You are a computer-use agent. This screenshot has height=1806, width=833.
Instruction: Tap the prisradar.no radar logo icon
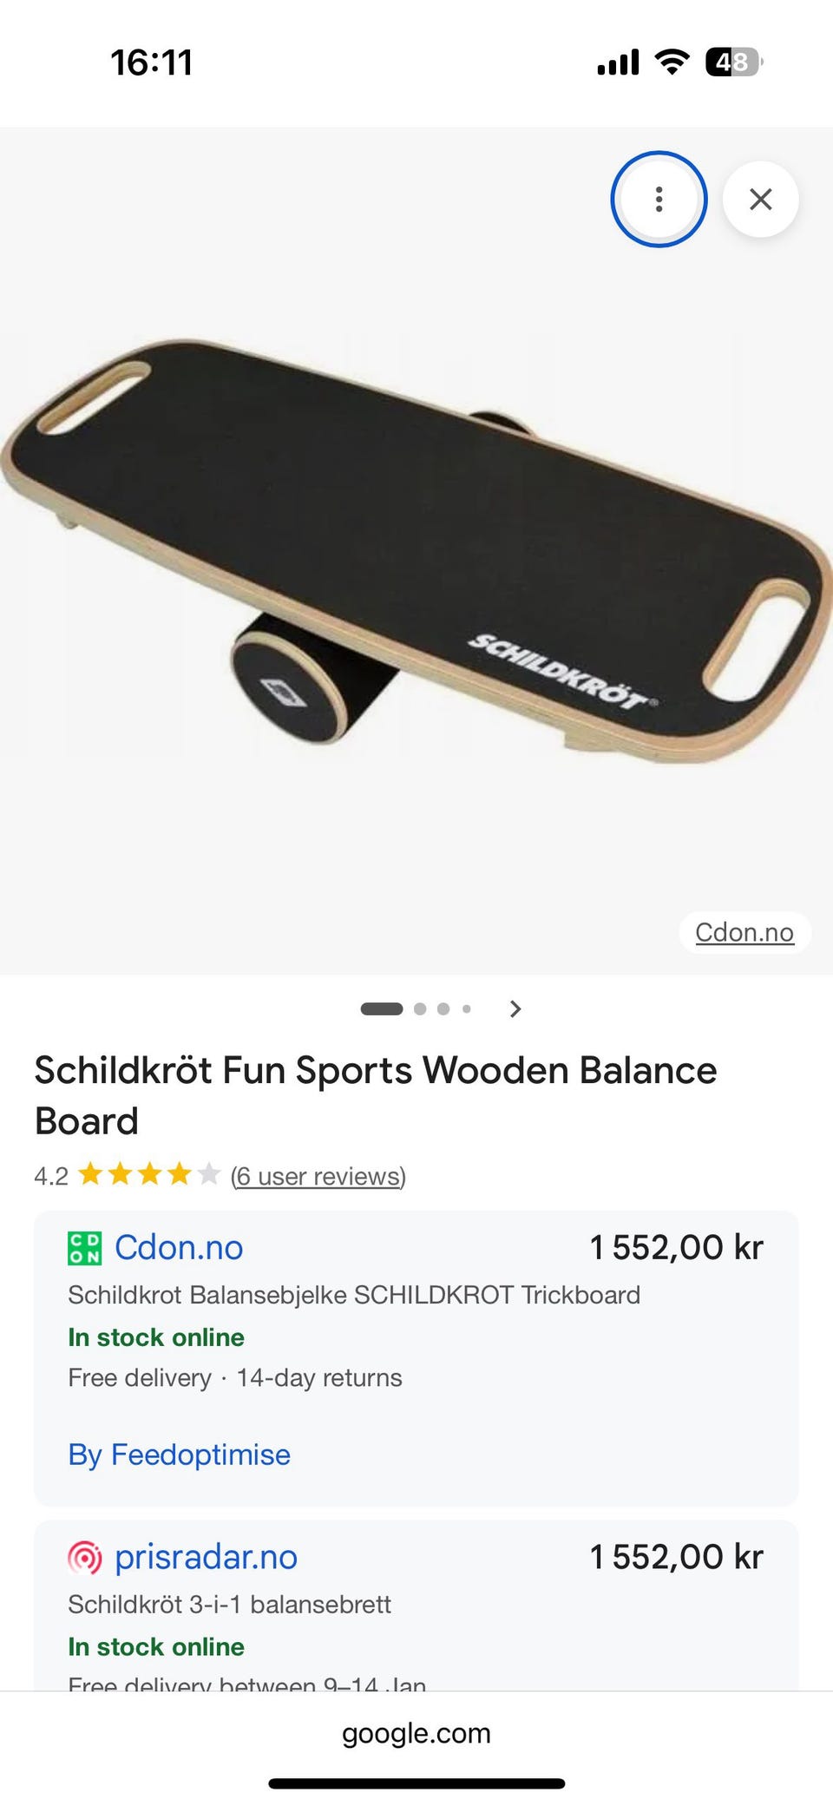coord(85,1558)
